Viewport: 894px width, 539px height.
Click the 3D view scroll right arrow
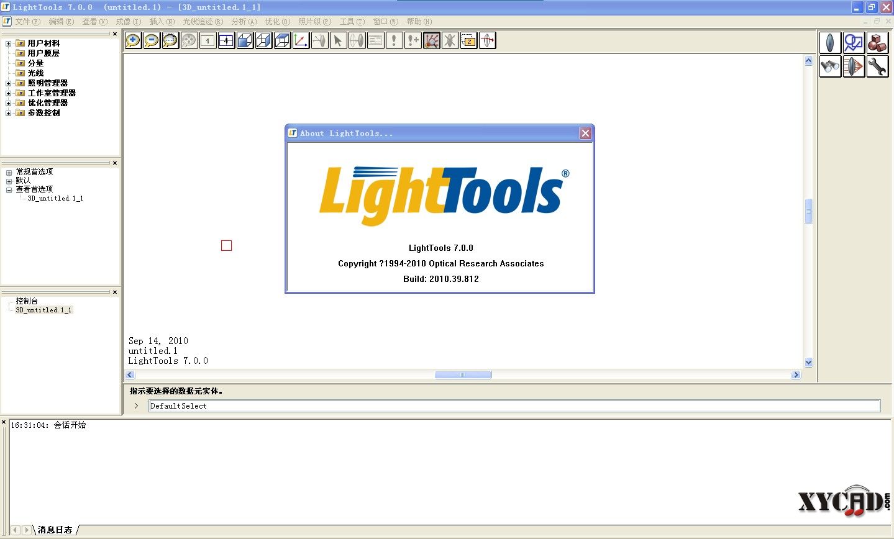[x=796, y=375]
